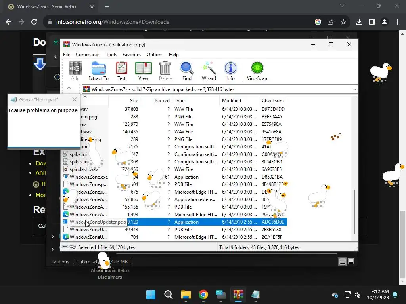The width and height of the screenshot is (406, 304).
Task: Open the Options menu
Action: point(155,55)
